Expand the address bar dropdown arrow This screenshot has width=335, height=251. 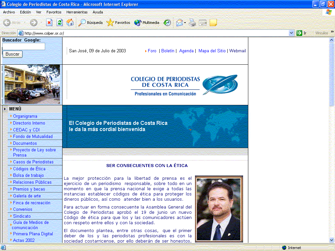point(291,33)
